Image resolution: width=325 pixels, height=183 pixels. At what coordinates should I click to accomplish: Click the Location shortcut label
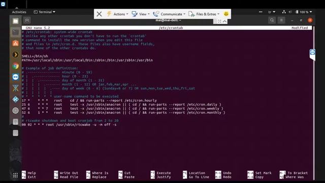197,173
